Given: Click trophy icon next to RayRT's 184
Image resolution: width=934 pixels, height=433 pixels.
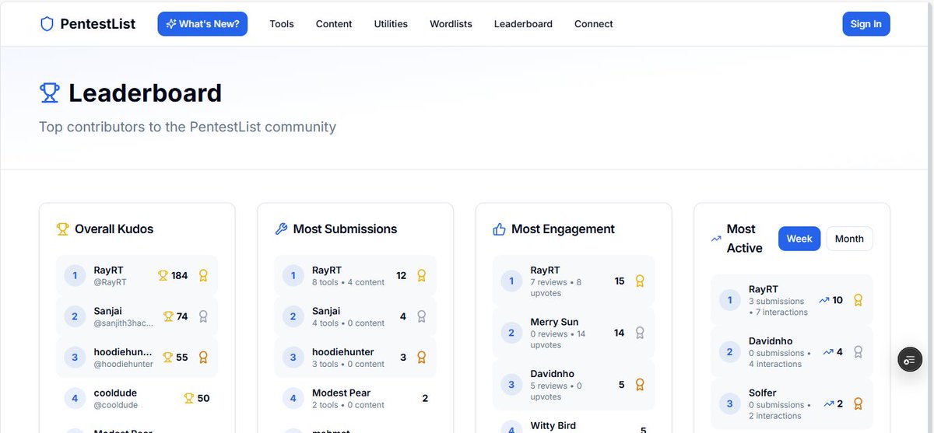Looking at the screenshot, I should click(163, 275).
